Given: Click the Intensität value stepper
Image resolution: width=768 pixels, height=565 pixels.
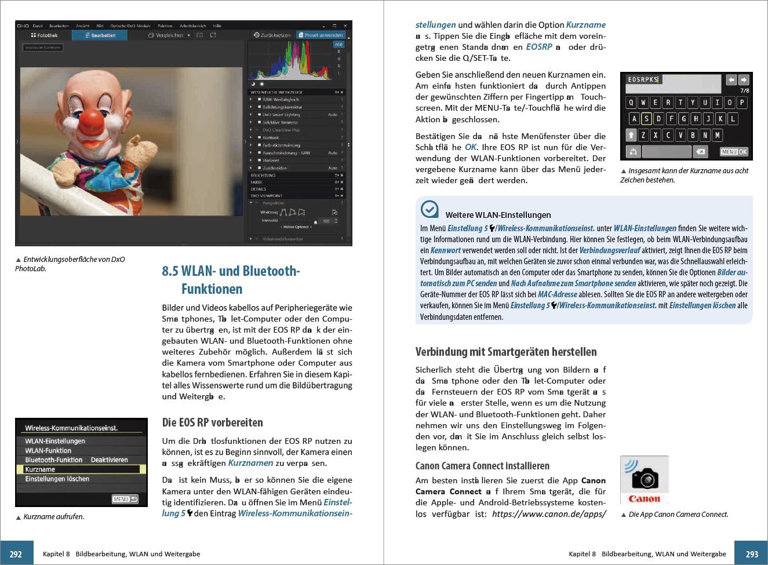Looking at the screenshot, I should (x=336, y=221).
